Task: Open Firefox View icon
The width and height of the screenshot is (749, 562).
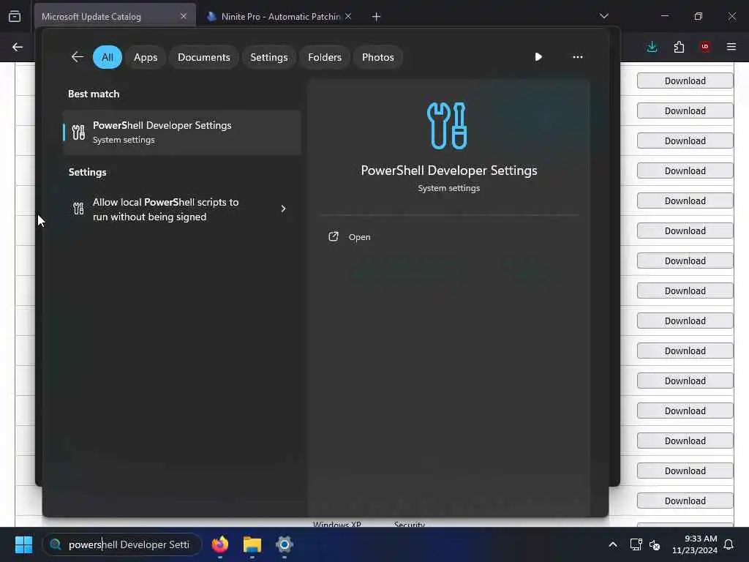Action: [15, 17]
